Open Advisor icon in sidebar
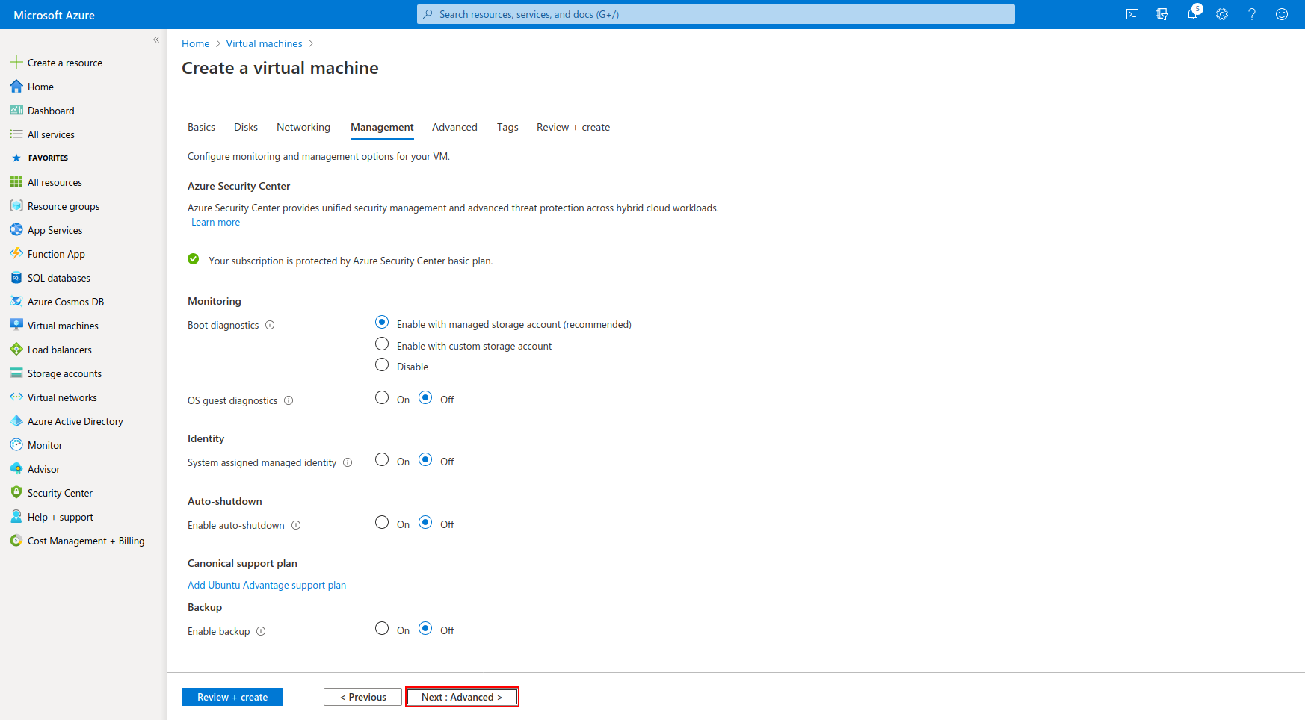Viewport: 1305px width, 720px height. coord(16,469)
